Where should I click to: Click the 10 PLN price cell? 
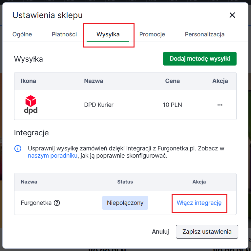coord(172,105)
